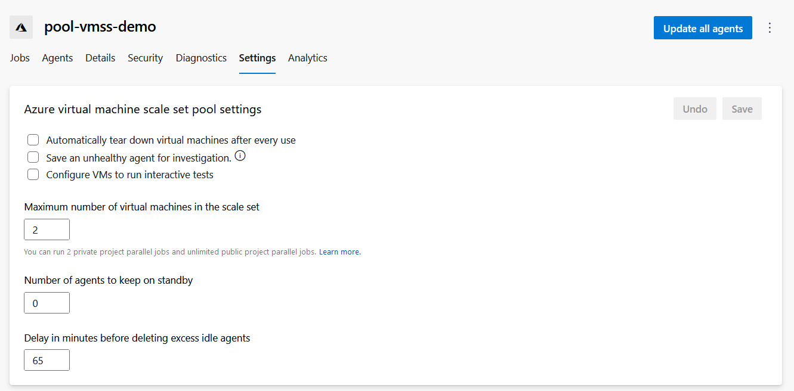Click the 'Maximum number of virtual machines in the scale set' label
794x391 pixels.
(x=142, y=207)
